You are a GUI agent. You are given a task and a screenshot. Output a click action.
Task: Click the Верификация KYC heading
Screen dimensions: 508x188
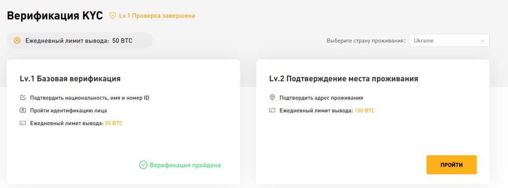[x=55, y=15]
